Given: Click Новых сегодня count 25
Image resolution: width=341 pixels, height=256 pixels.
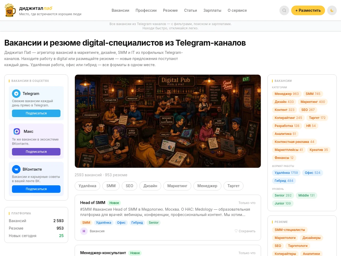Looking at the screenshot, I should pyautogui.click(x=61, y=236).
